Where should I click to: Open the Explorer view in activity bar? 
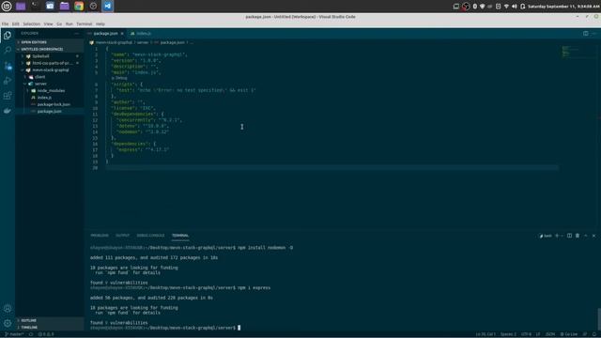click(x=8, y=36)
